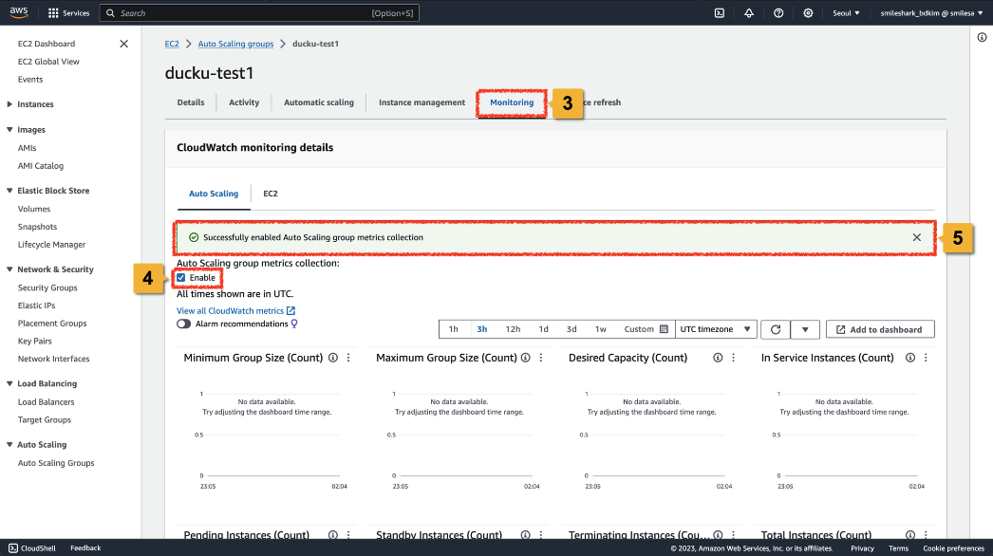The width and height of the screenshot is (993, 556).
Task: Open the help question mark icon
Action: [778, 13]
